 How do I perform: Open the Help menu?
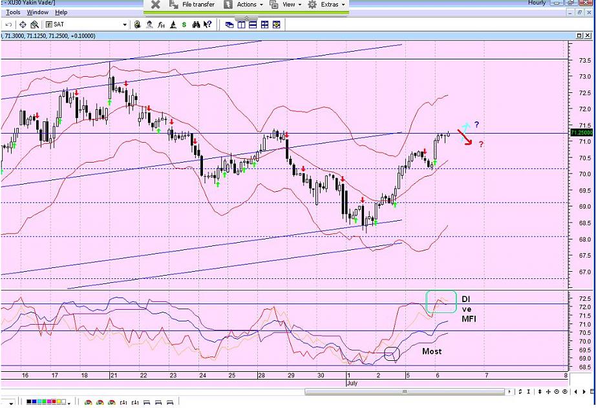click(61, 12)
